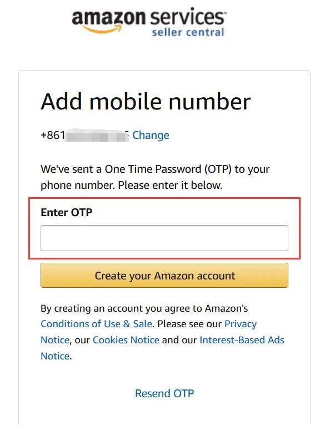
Task: Click the 'By creating an account' agreement text
Action: [x=144, y=308]
